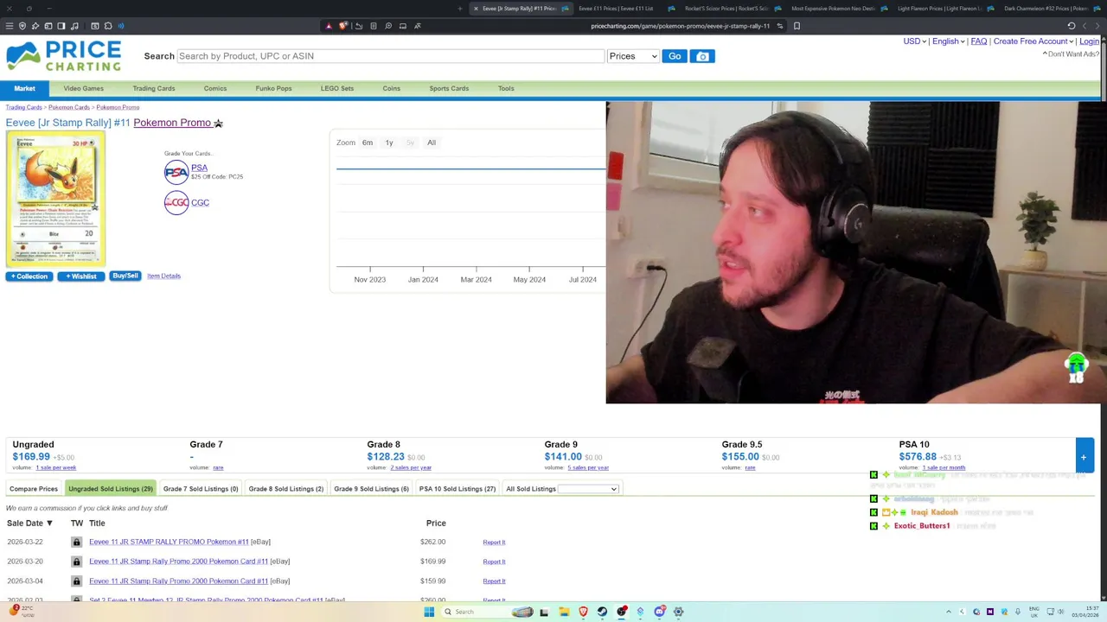The height and width of the screenshot is (622, 1107).
Task: Switch to PSA 10 Sold Listings tab
Action: pyautogui.click(x=458, y=489)
